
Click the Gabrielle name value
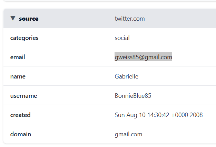(126, 76)
